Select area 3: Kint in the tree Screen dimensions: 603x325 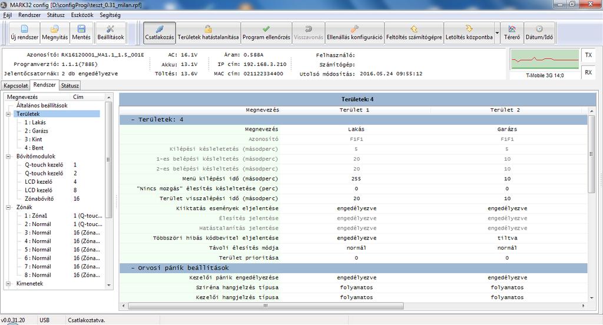(33, 139)
